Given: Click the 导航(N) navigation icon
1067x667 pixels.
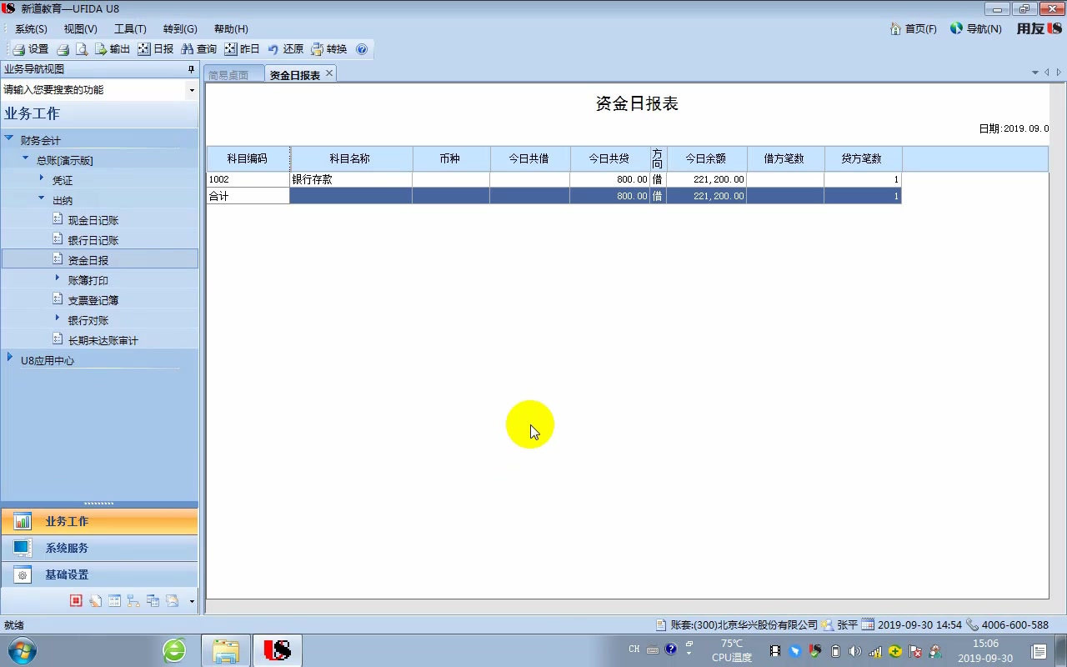Looking at the screenshot, I should point(956,28).
